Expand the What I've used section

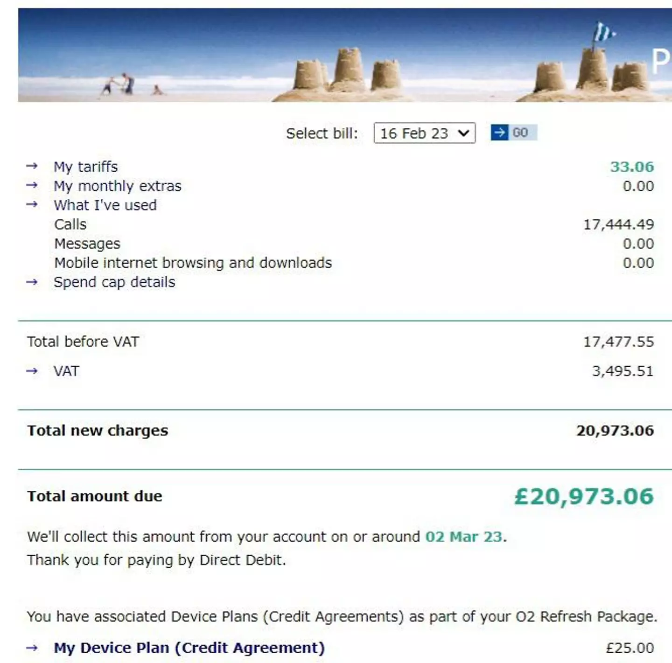tap(105, 205)
